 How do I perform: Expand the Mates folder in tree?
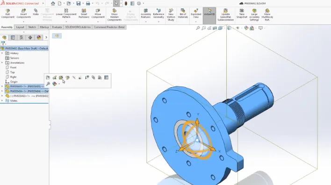[x=2, y=100]
